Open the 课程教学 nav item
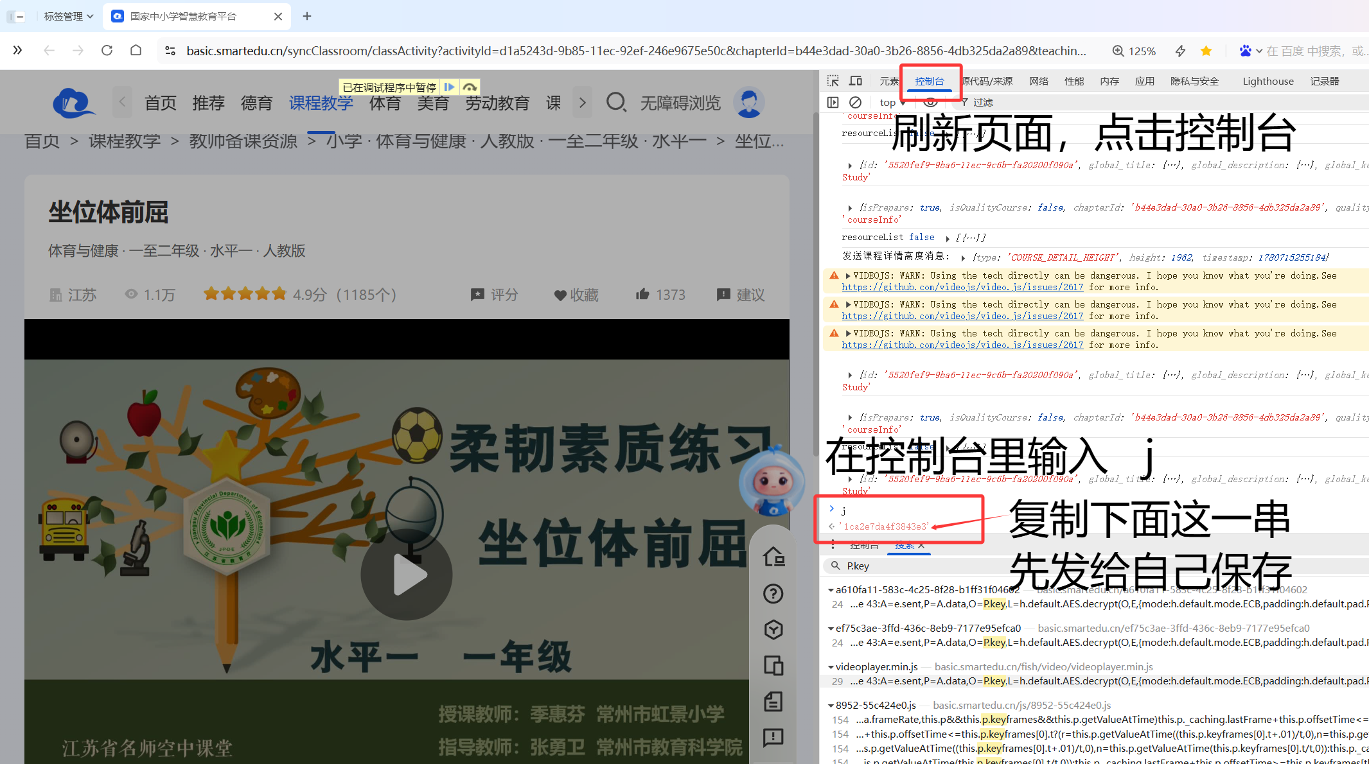 pos(321,103)
